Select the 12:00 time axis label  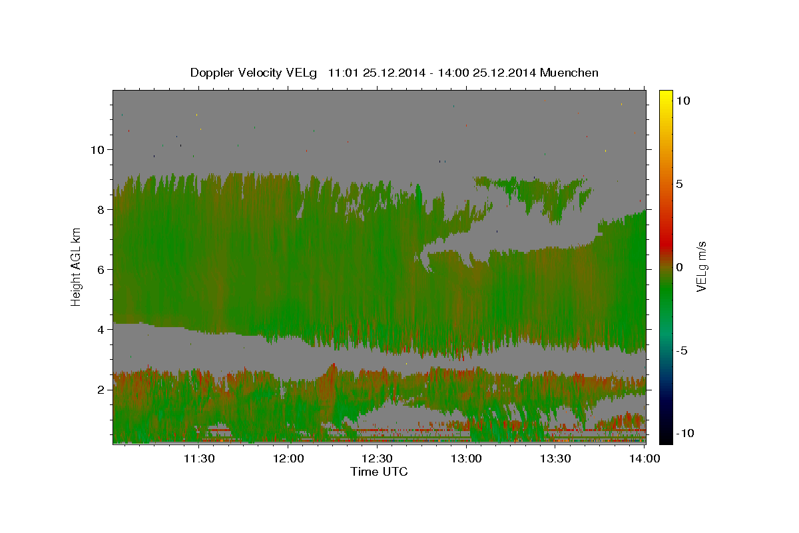click(289, 458)
